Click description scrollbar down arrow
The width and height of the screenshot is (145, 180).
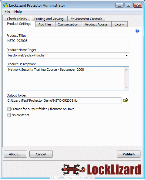click(126, 87)
